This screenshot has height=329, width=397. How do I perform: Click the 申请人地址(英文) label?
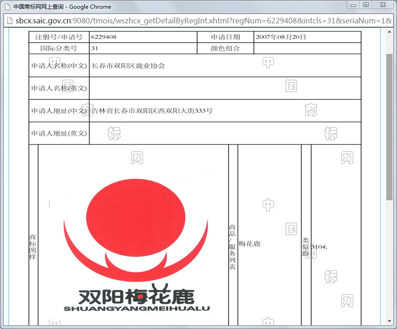(x=59, y=133)
